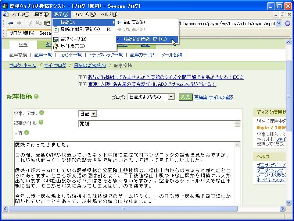Open the ポッドキャスティ link in help panel
Screen dimensions: 294x221
(271, 179)
